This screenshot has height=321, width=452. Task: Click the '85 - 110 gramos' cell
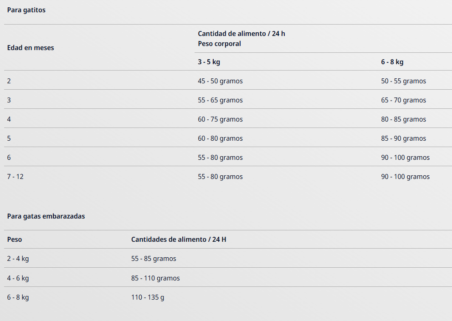point(155,278)
